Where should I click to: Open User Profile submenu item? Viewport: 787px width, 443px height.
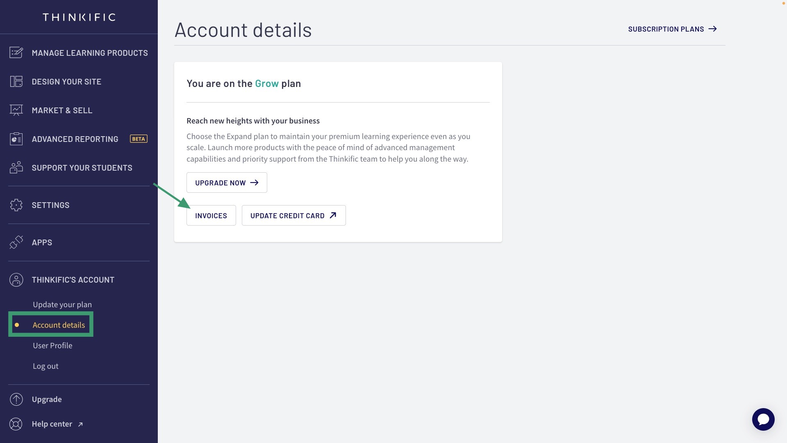click(52, 345)
